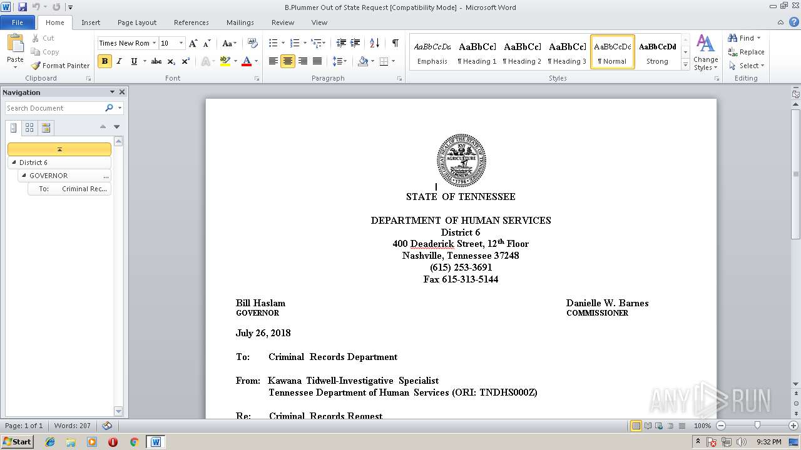Collapse the District 6 navigation heading

[x=14, y=162]
